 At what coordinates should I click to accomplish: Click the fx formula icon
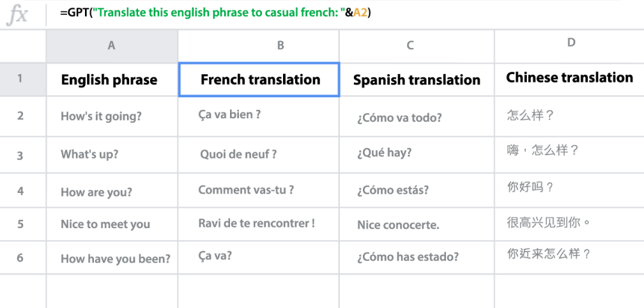click(17, 15)
